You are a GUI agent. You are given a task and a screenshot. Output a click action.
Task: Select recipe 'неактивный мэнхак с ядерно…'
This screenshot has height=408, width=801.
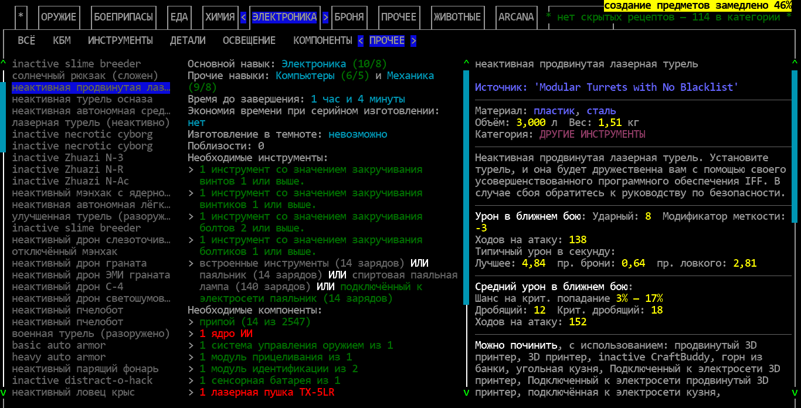[91, 193]
